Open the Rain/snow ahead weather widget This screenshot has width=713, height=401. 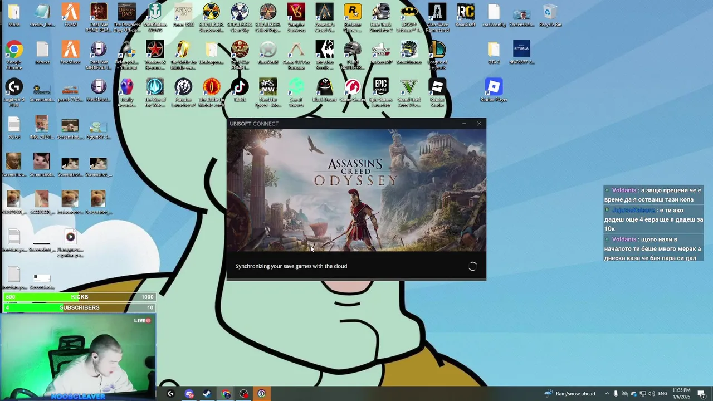point(570,394)
